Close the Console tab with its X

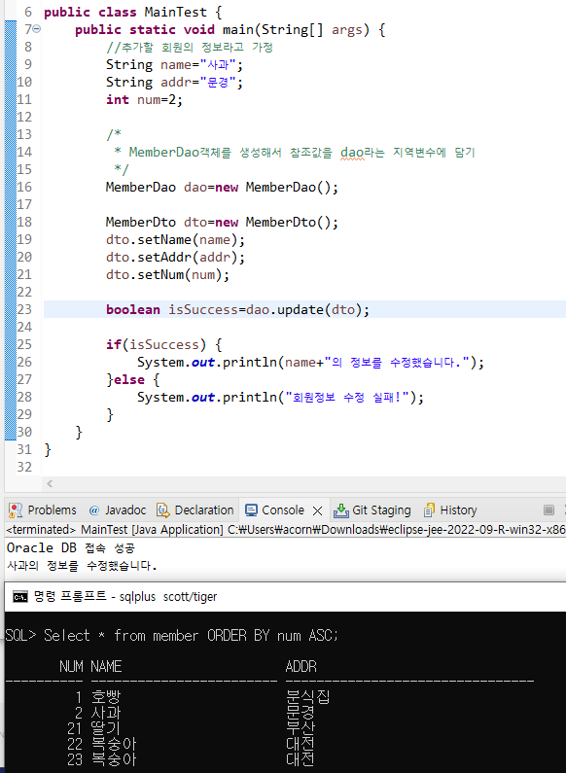pos(317,510)
